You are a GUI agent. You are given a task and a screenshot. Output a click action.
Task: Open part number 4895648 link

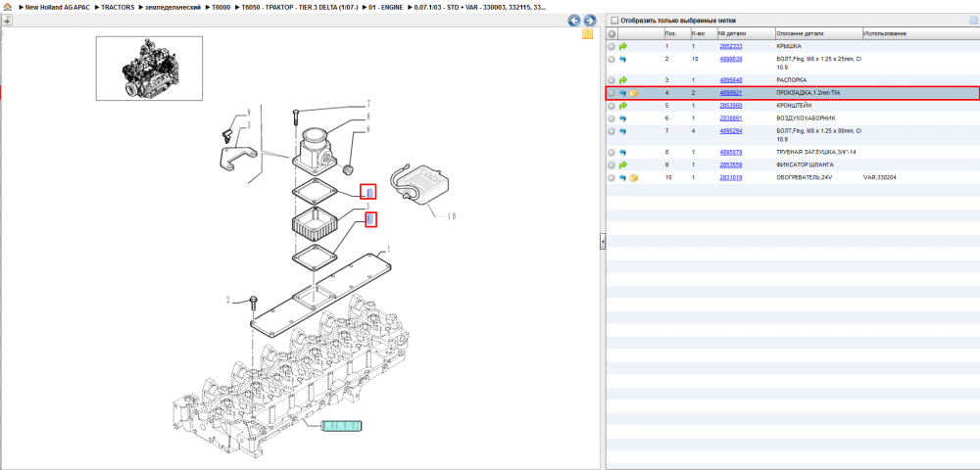point(731,80)
